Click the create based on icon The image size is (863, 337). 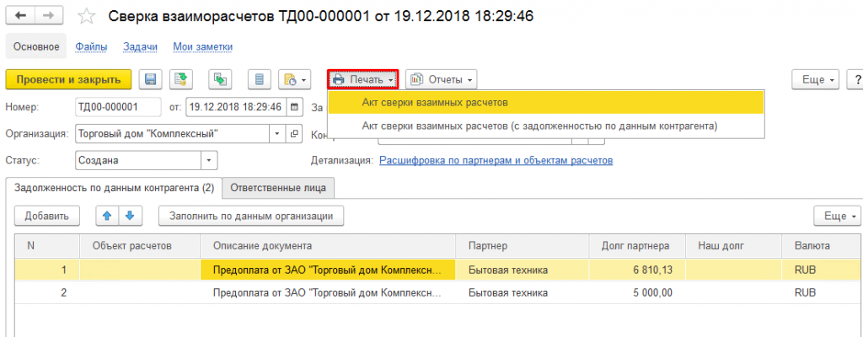(220, 80)
